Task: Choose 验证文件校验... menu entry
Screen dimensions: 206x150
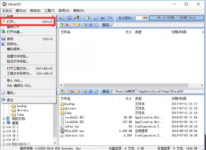Action: click(x=28, y=61)
